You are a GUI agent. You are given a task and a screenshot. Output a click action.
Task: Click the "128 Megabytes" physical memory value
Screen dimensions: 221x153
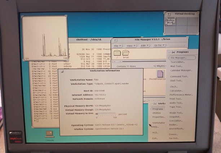[x=103, y=106]
